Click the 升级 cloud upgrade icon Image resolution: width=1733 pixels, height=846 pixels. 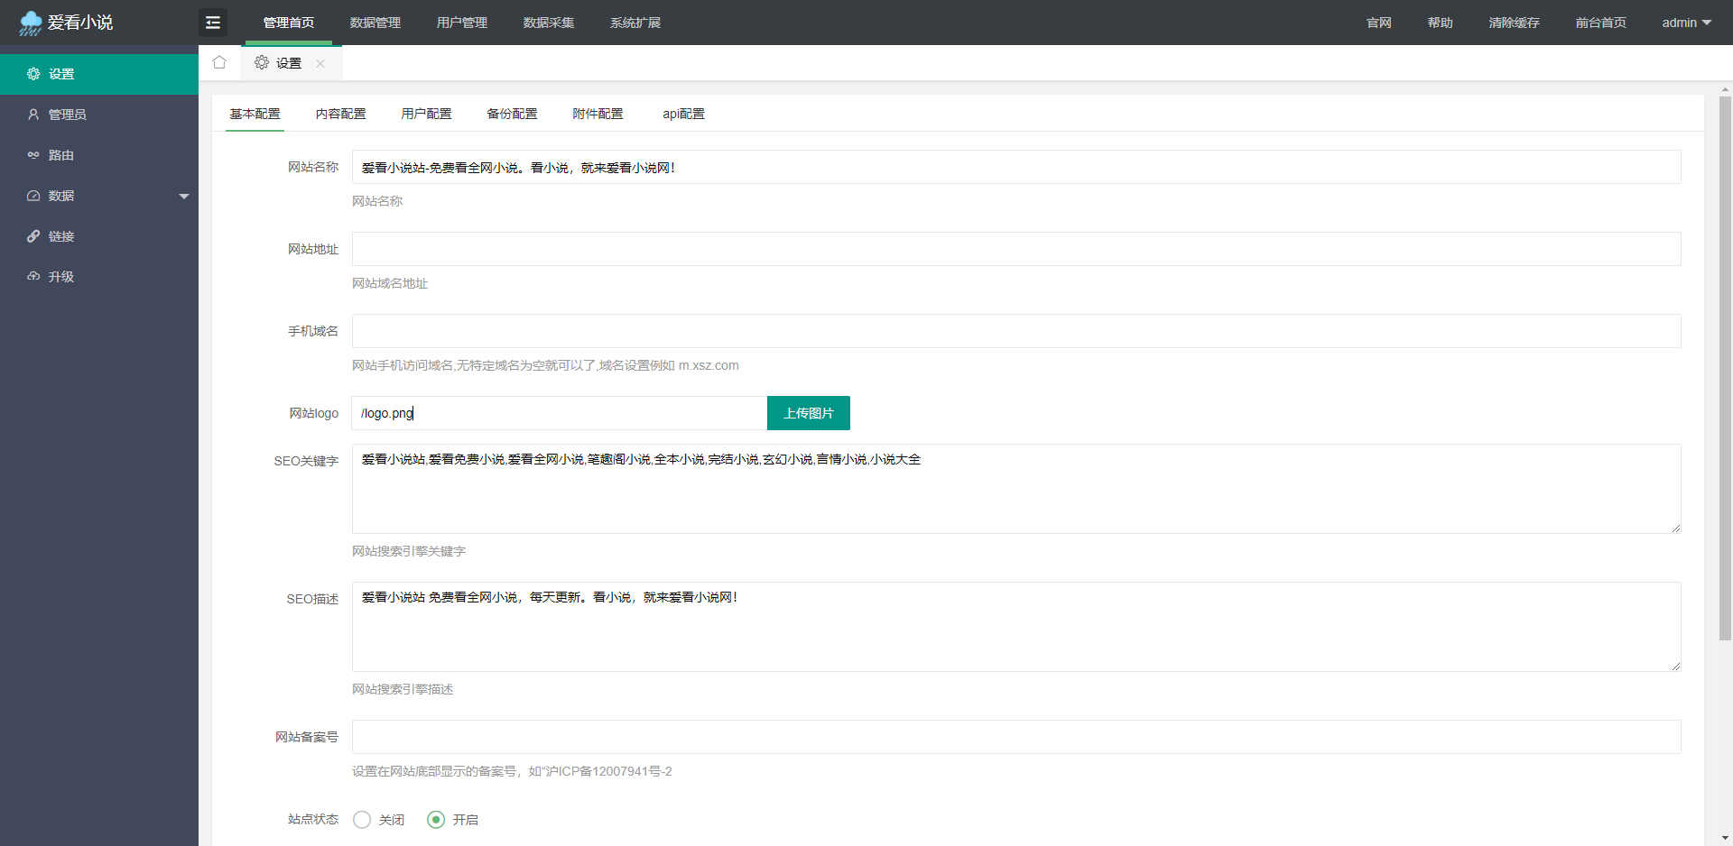point(33,277)
